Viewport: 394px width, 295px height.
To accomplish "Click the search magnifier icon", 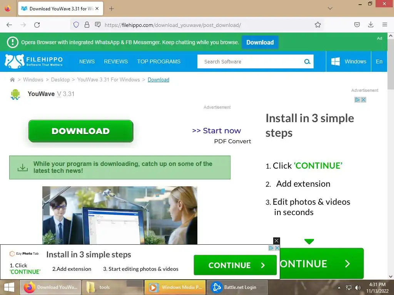I will (x=307, y=61).
